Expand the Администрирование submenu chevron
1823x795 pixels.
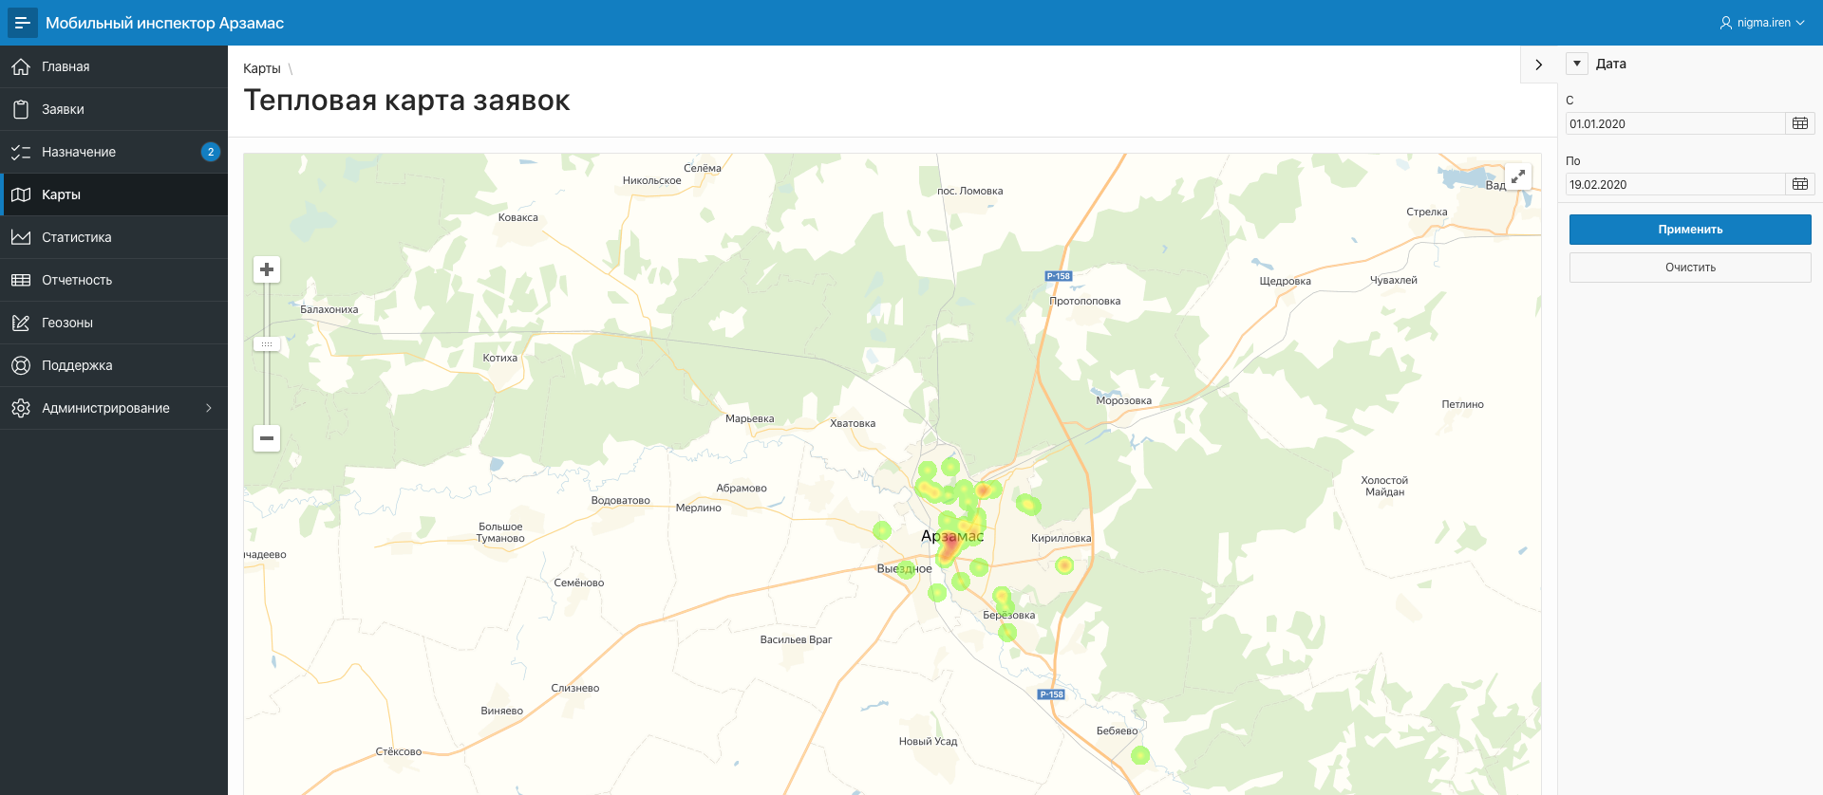coord(209,408)
